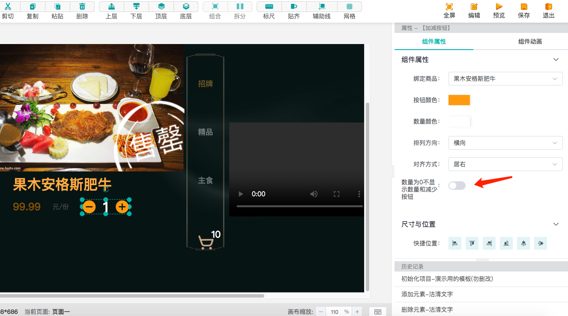
Task: Open 预览 preview mode
Action: click(x=499, y=11)
